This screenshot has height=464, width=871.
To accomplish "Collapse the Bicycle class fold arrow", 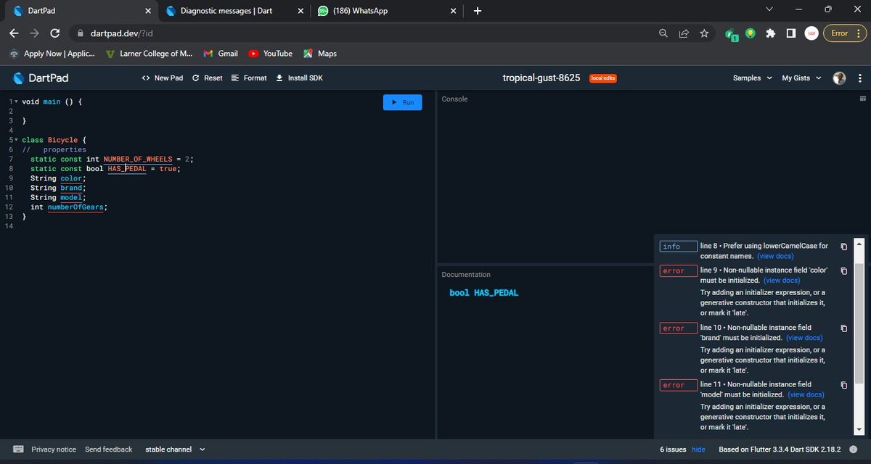I will pyautogui.click(x=16, y=140).
